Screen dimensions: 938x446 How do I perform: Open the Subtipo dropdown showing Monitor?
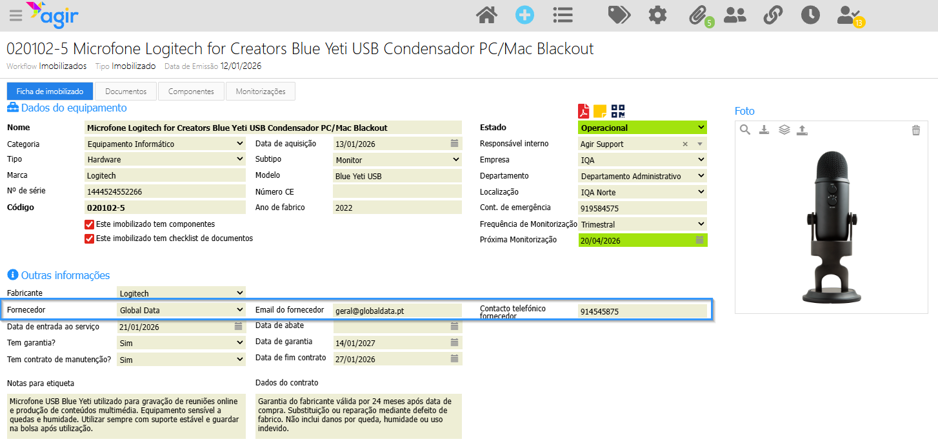[x=397, y=159]
